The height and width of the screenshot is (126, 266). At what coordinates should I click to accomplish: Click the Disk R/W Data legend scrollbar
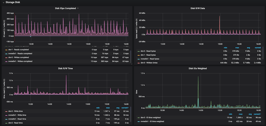pyautogui.click(x=263, y=53)
